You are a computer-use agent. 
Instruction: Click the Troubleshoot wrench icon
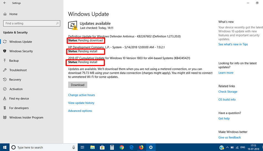[x=5, y=70]
